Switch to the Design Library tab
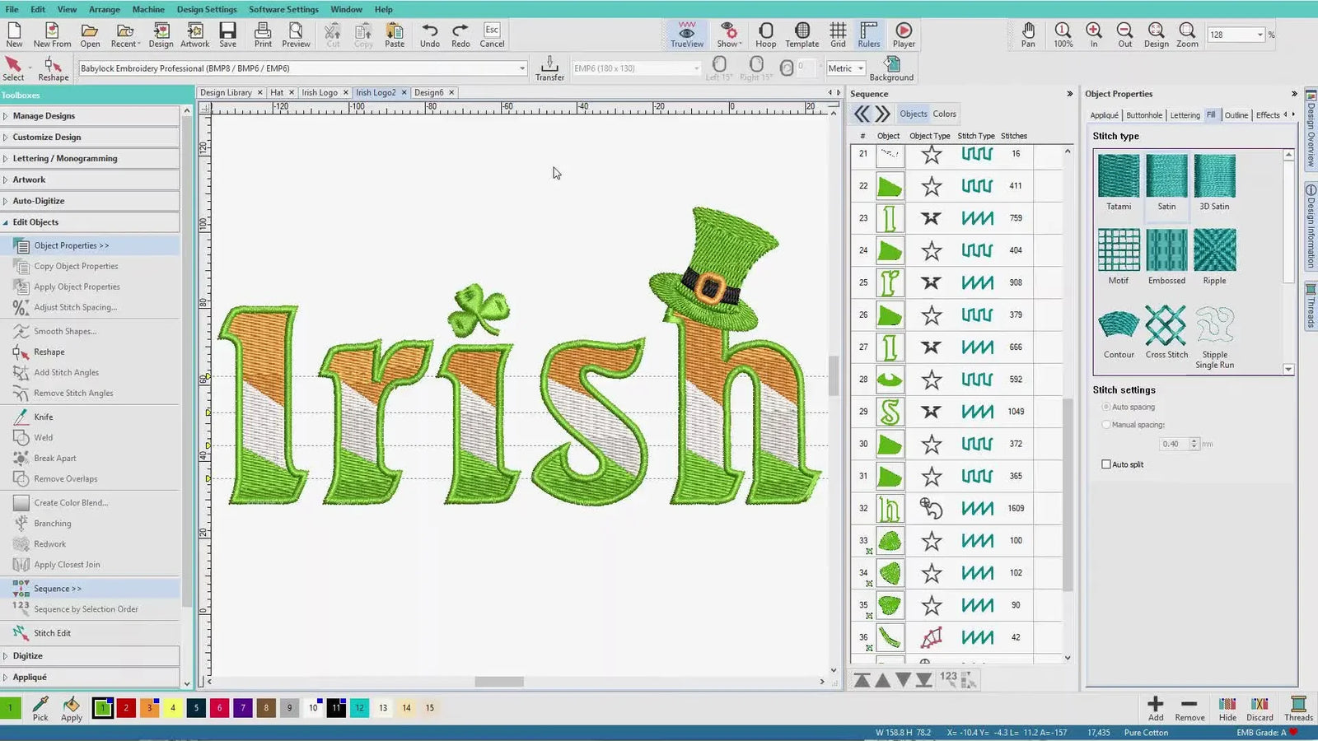The image size is (1318, 741). (x=226, y=92)
